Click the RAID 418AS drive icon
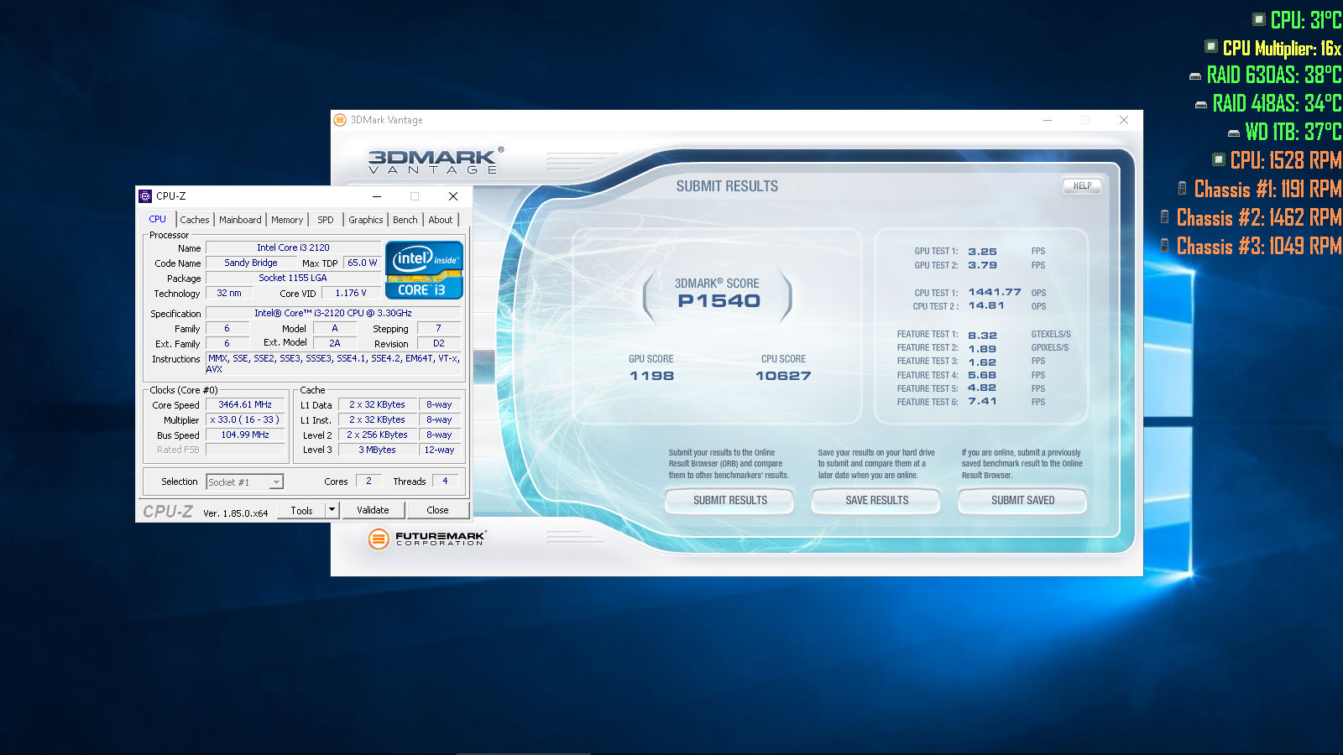This screenshot has height=755, width=1343. (x=1201, y=105)
